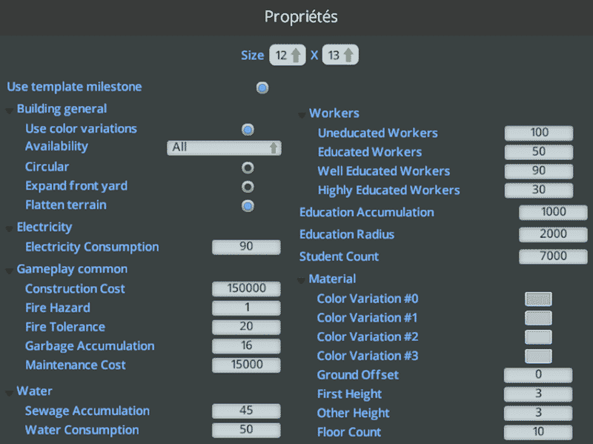Image resolution: width=593 pixels, height=444 pixels.
Task: Toggle Flatten terrain checkbox
Action: click(x=248, y=205)
